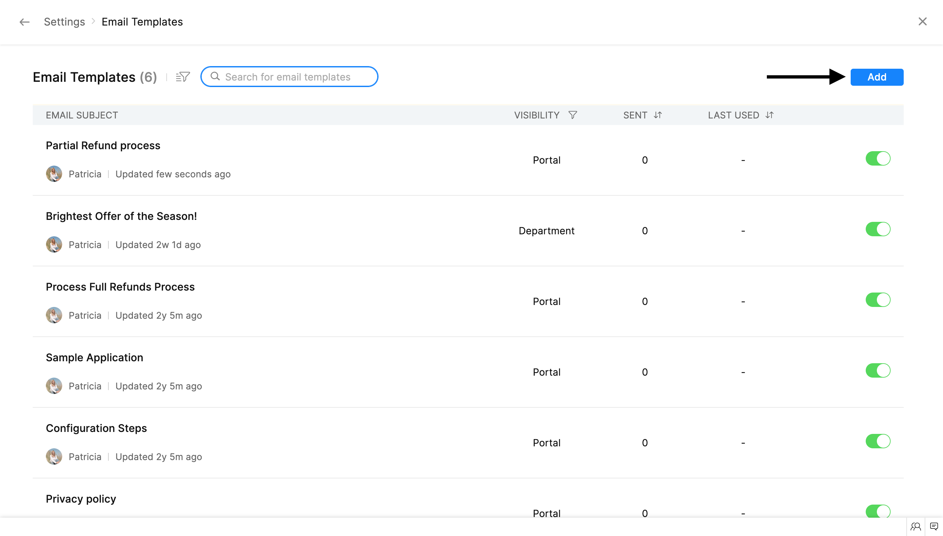Sort by Last Used arrows
Screen dimensions: 943x536
pyautogui.click(x=769, y=115)
